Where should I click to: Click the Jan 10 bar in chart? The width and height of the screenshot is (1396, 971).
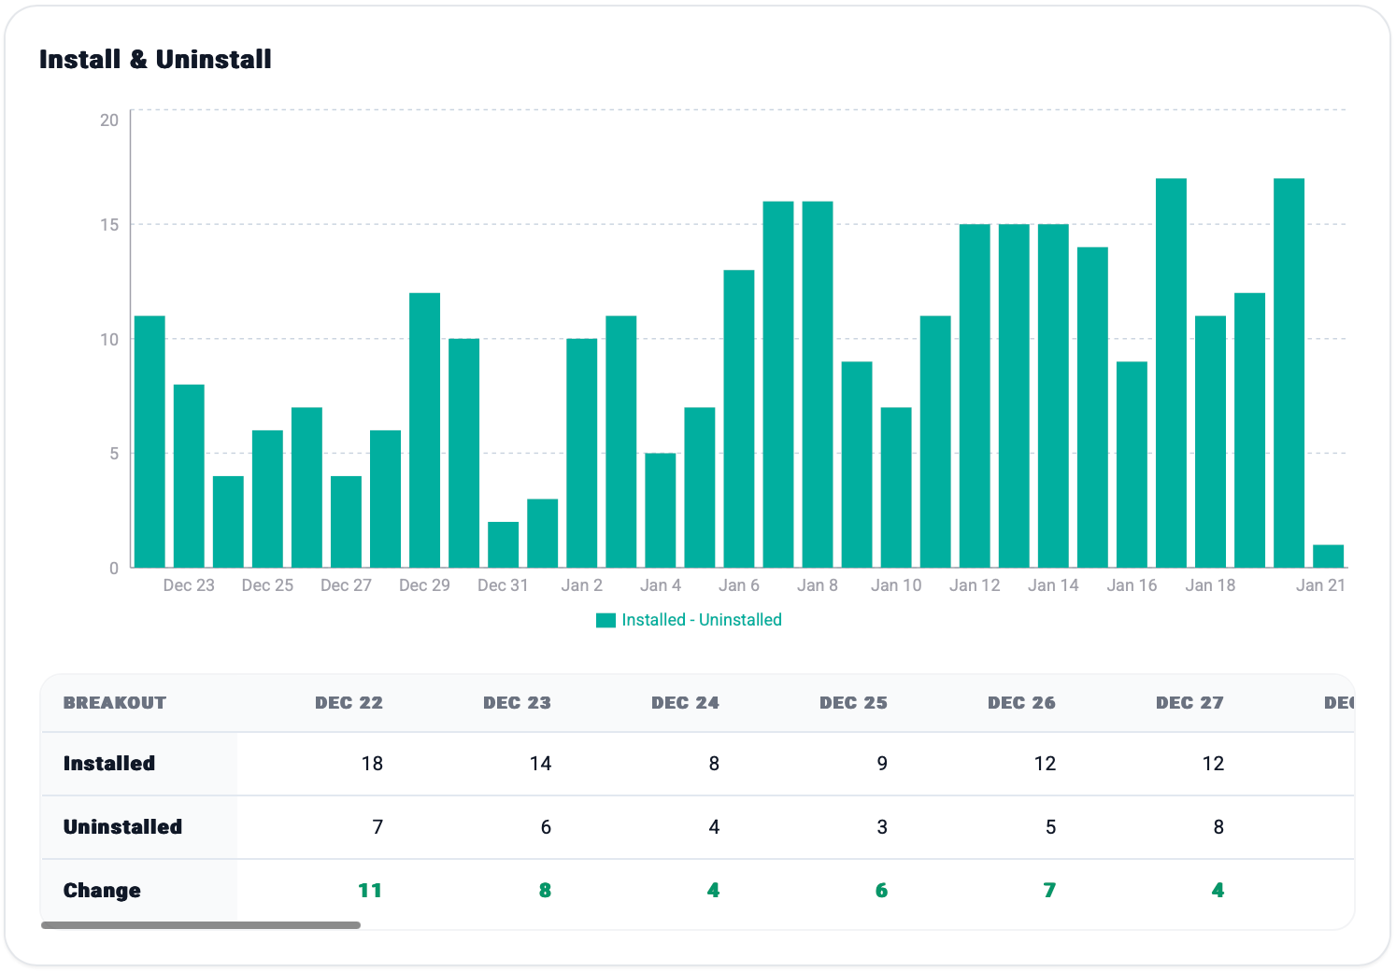click(x=896, y=487)
